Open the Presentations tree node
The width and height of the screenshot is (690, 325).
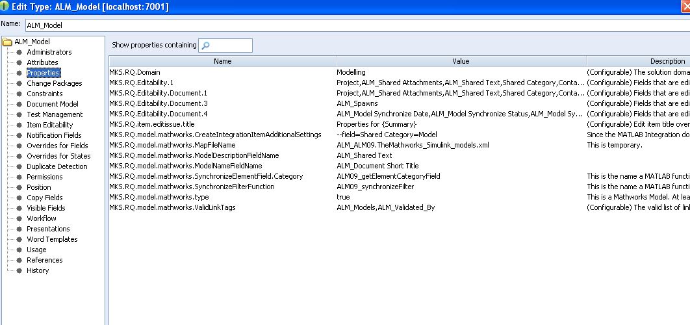(x=48, y=229)
